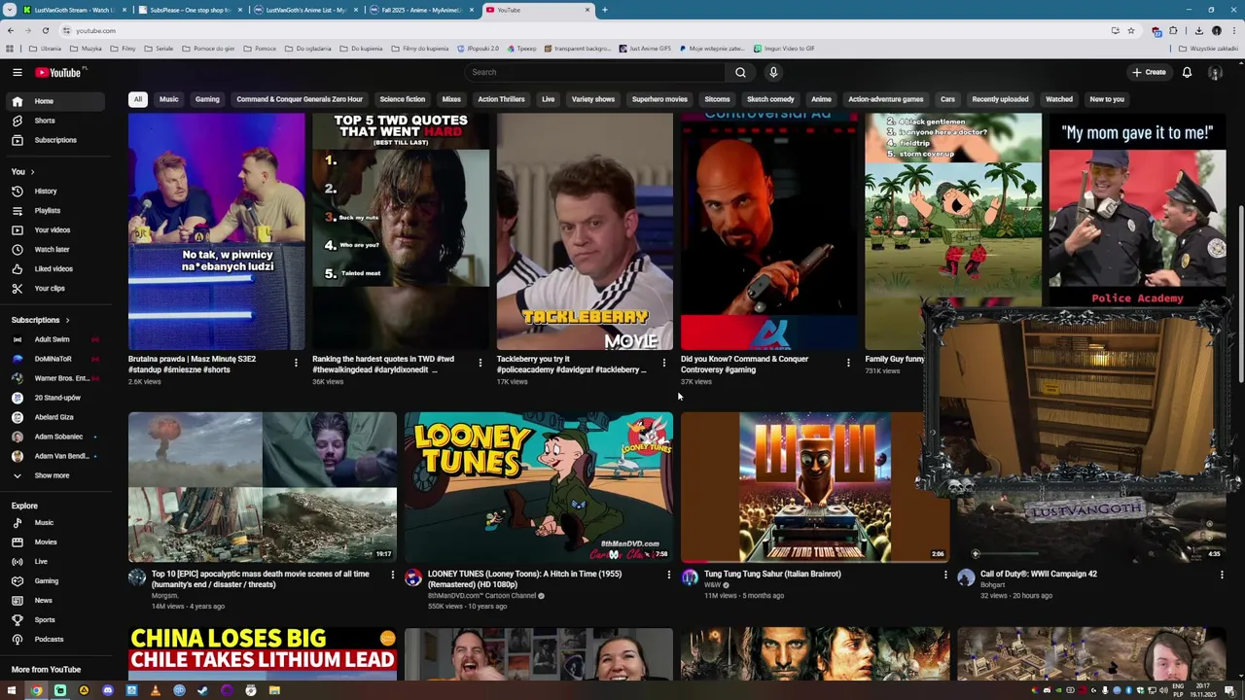Open Subscriptions in the sidebar
This screenshot has width=1245, height=700.
pos(56,140)
